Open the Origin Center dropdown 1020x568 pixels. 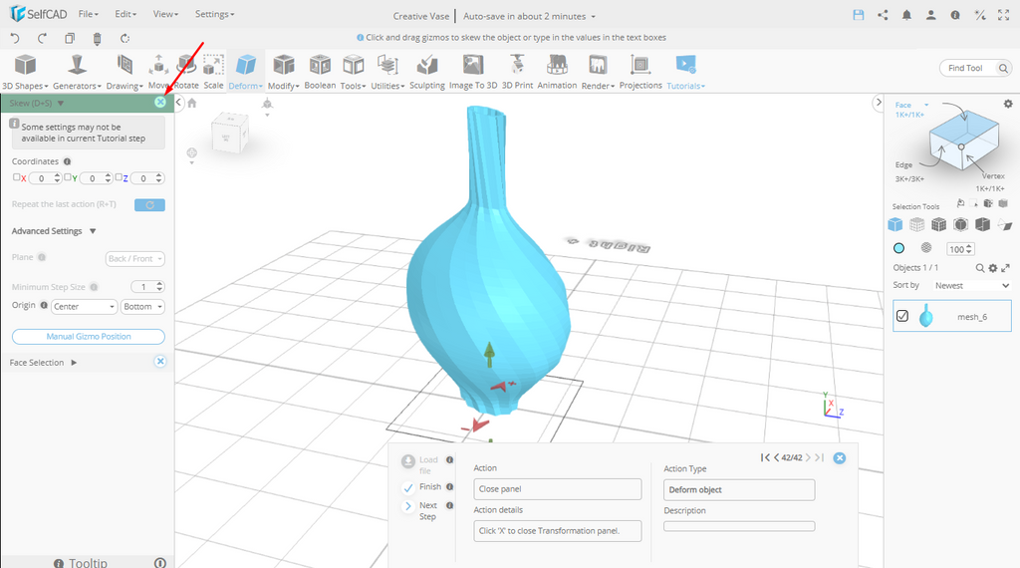84,307
